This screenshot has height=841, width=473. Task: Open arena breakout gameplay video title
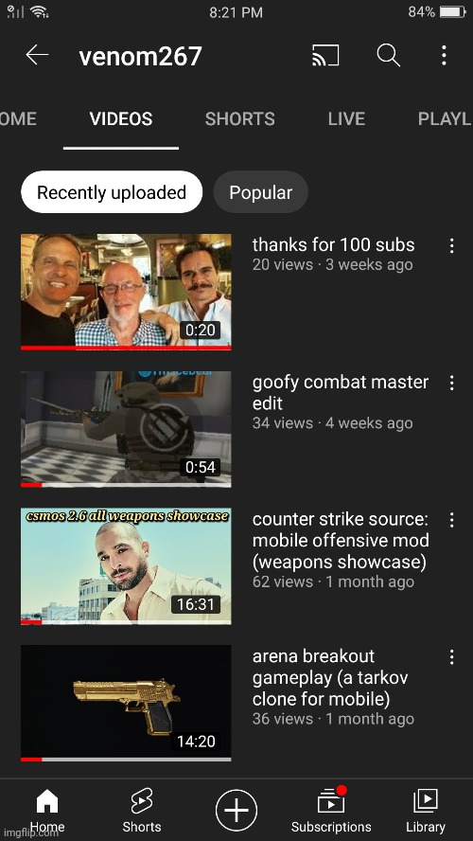pyautogui.click(x=330, y=677)
